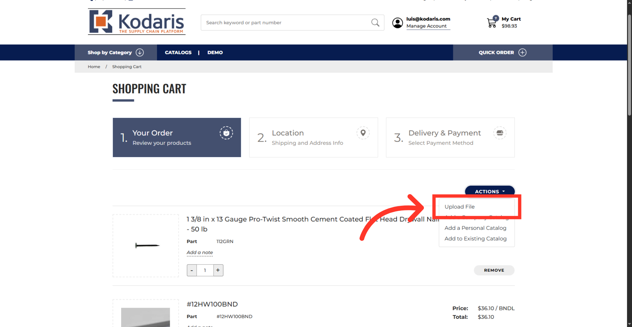The height and width of the screenshot is (327, 632).
Task: Click the Delivery & Payment card icon
Action: (500, 133)
